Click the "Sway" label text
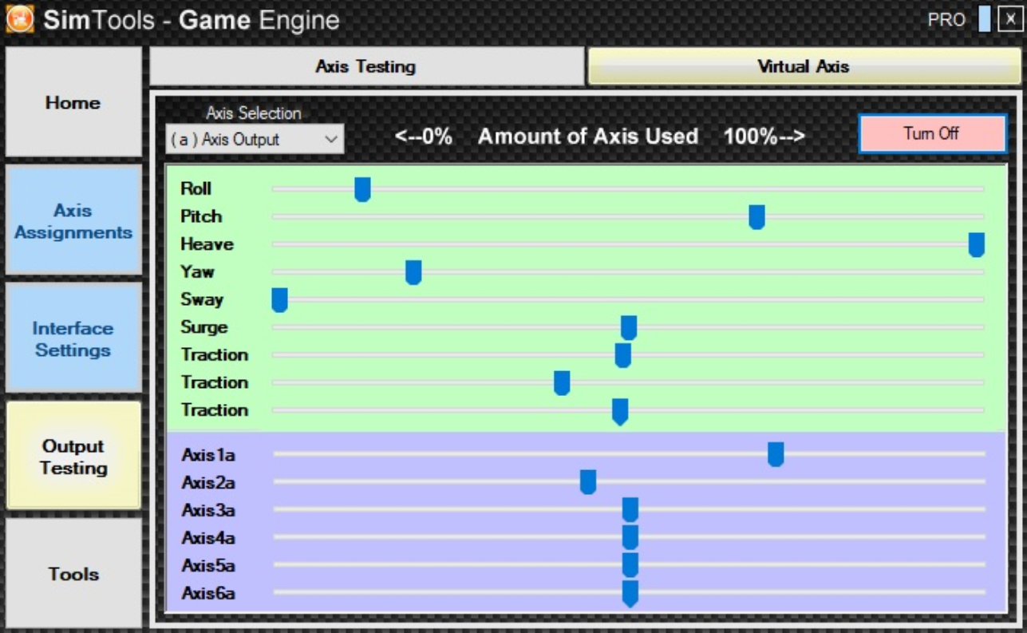 coord(202,299)
